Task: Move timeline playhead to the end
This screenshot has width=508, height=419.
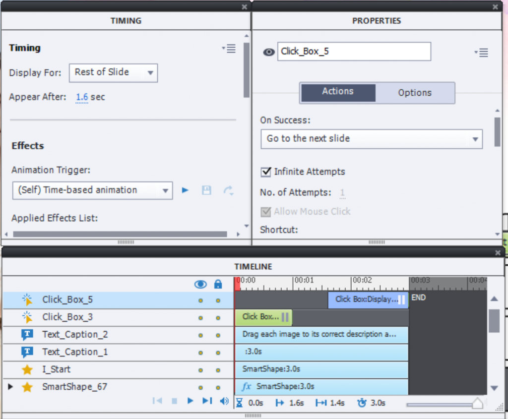Action: pos(207,401)
